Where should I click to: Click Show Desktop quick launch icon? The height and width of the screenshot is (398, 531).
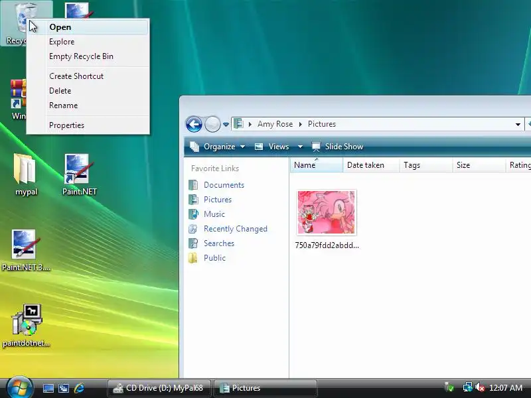point(48,388)
